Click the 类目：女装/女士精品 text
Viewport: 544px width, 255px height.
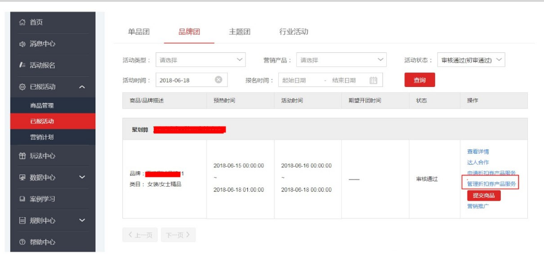click(155, 184)
